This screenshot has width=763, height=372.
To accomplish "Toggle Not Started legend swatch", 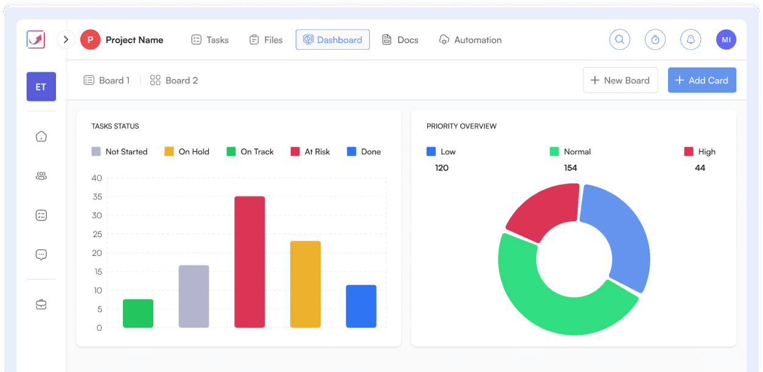I will pyautogui.click(x=96, y=151).
